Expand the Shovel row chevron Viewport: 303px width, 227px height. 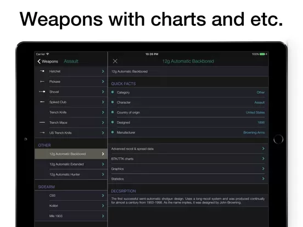(103, 92)
